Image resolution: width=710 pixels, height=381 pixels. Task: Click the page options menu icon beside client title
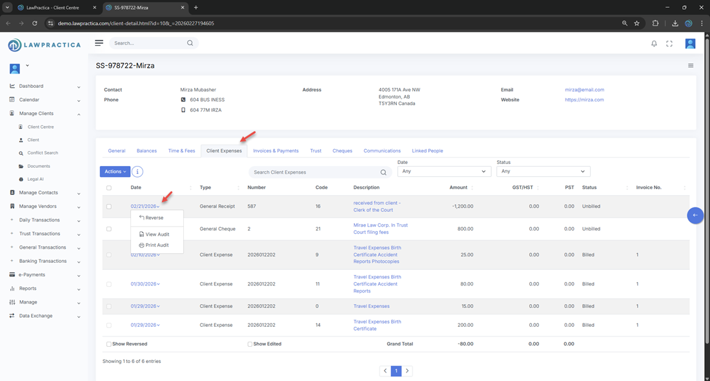click(x=691, y=66)
